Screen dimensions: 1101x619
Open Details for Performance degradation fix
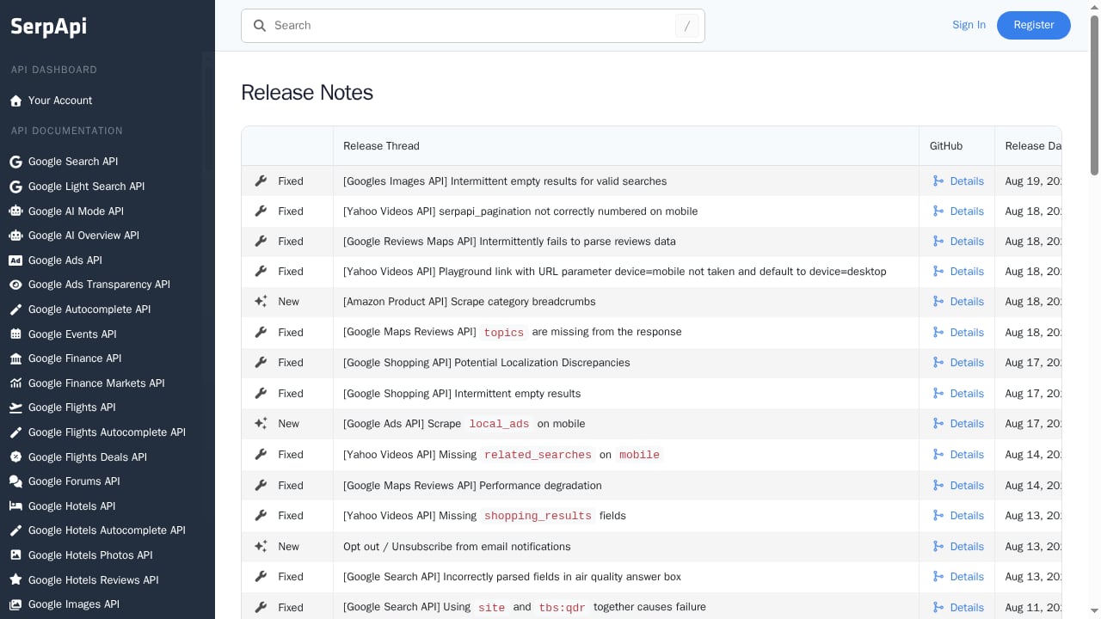(958, 486)
